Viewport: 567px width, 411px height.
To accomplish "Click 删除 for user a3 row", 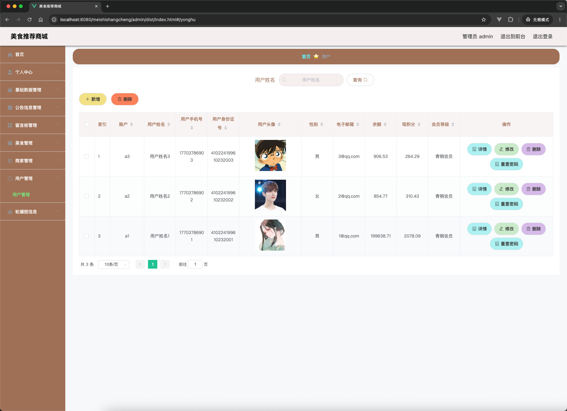I will click(x=533, y=149).
